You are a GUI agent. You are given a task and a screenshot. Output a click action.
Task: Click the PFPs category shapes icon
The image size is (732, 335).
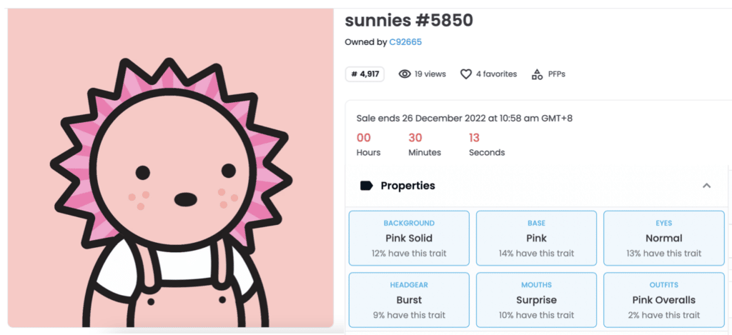pyautogui.click(x=537, y=74)
